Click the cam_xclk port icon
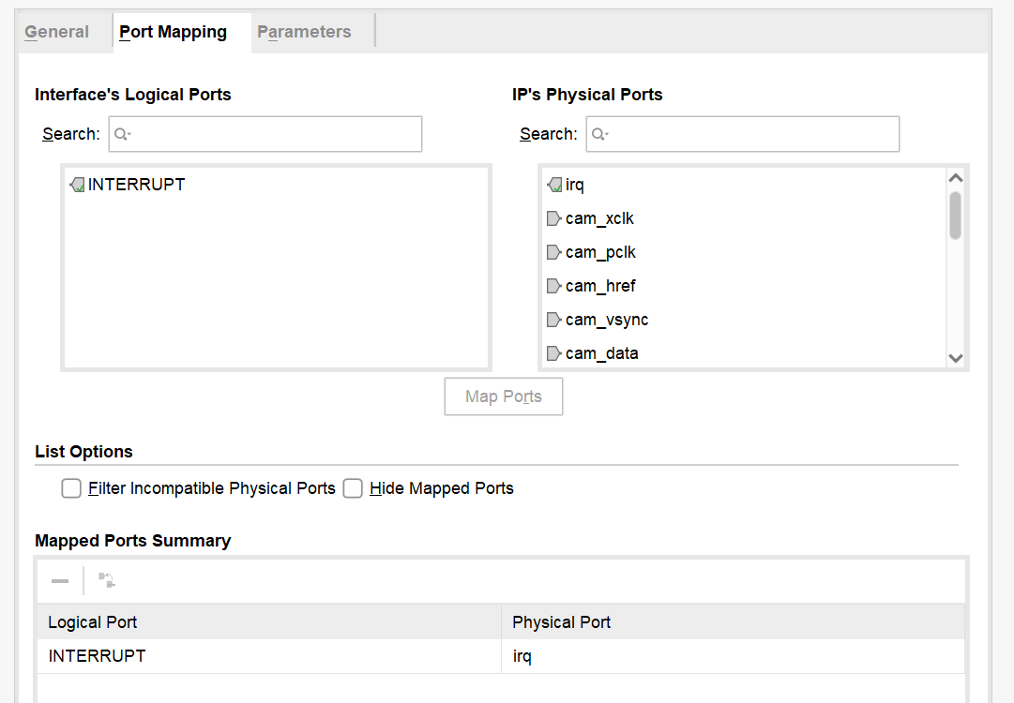 (x=554, y=218)
